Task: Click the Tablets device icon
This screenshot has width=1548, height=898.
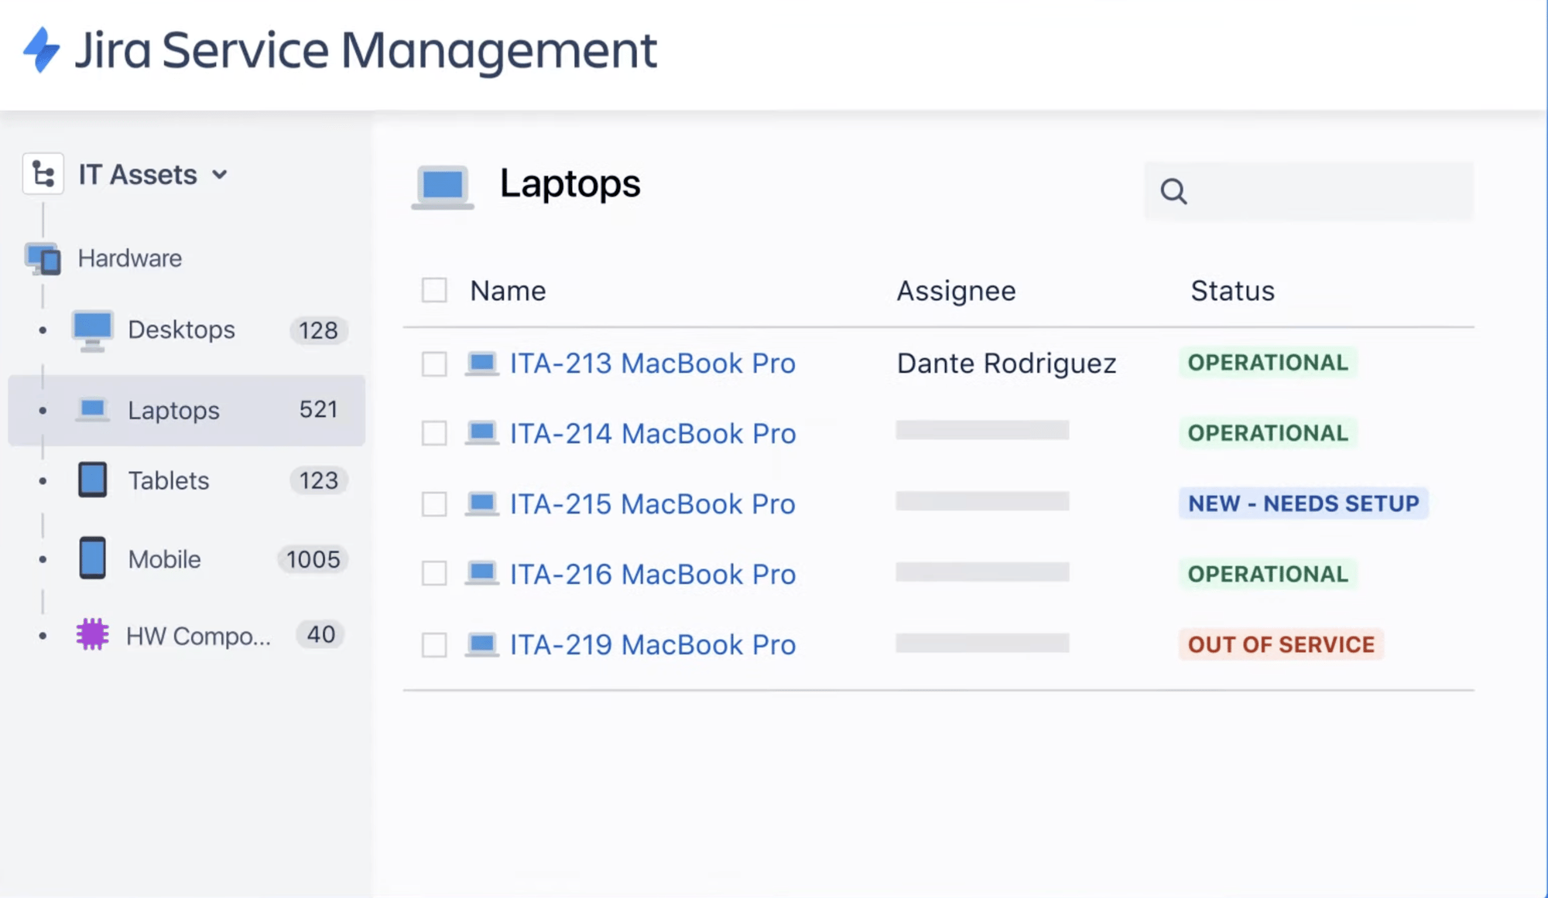Action: (92, 480)
